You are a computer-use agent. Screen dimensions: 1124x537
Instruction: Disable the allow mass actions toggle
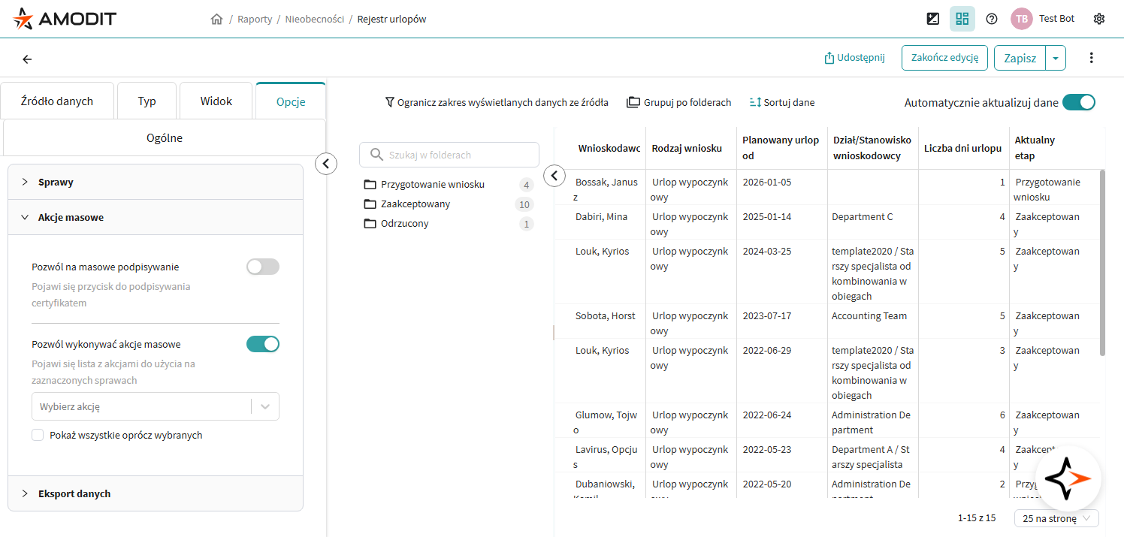coord(262,344)
